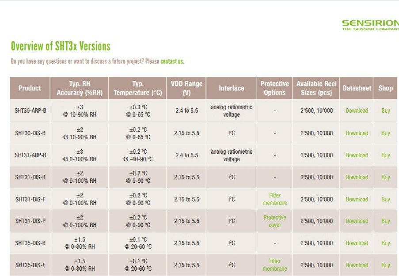Download the SHT31-DIS-F datasheet
Screen dimensions: 399x276
tap(357, 199)
